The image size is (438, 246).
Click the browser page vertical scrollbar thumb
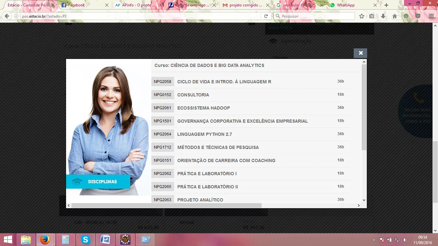point(435,172)
